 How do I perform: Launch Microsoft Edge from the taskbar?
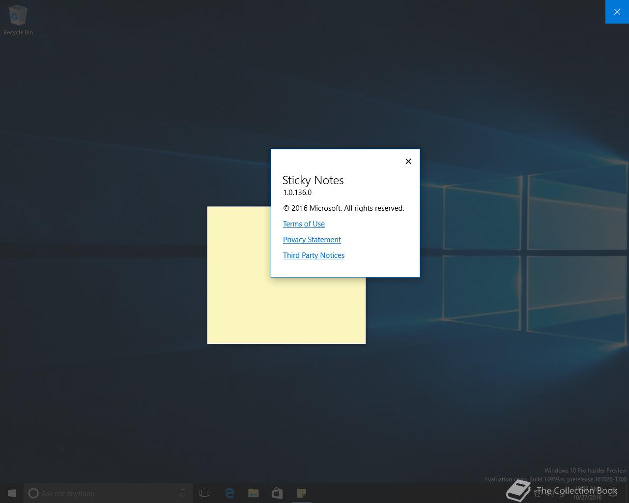coord(229,493)
